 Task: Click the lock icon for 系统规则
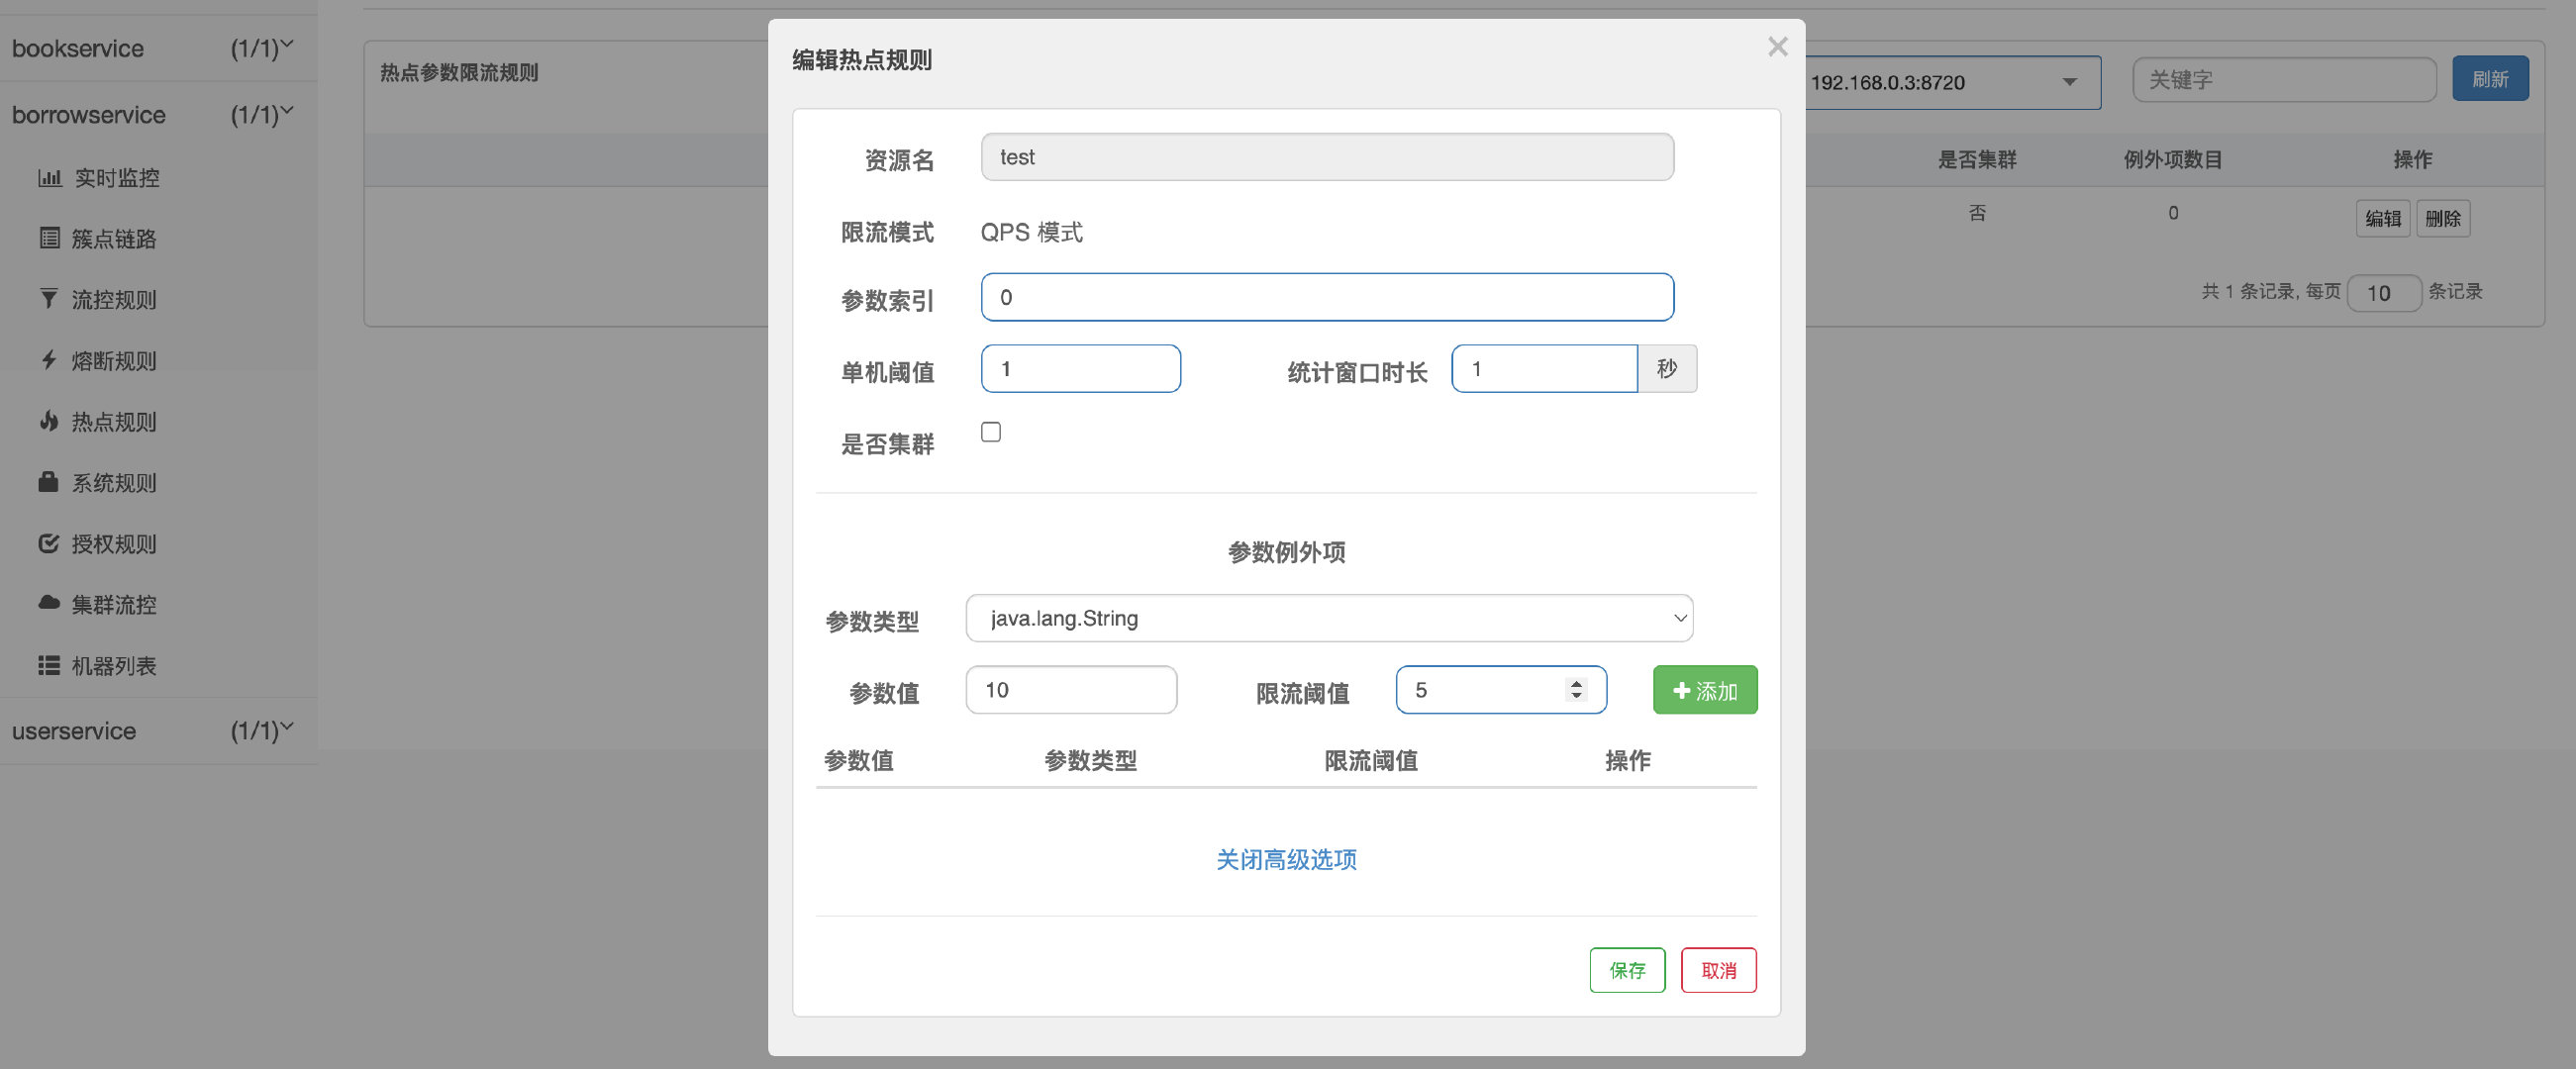[48, 482]
